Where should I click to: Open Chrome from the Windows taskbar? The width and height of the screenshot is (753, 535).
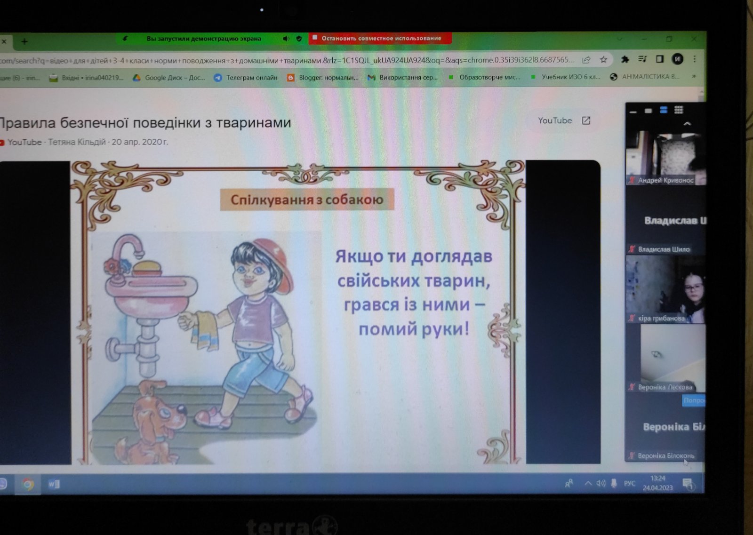pyautogui.click(x=28, y=484)
